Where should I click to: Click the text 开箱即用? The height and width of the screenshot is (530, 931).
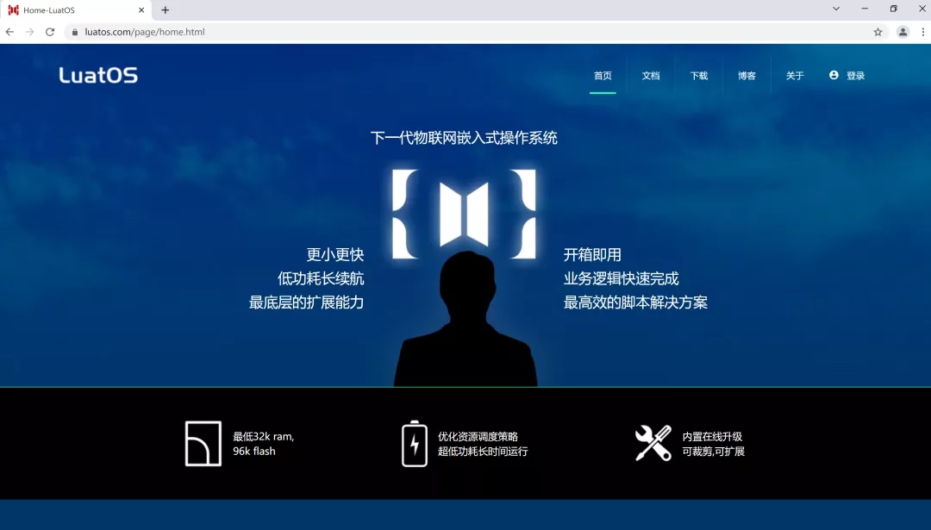click(592, 254)
